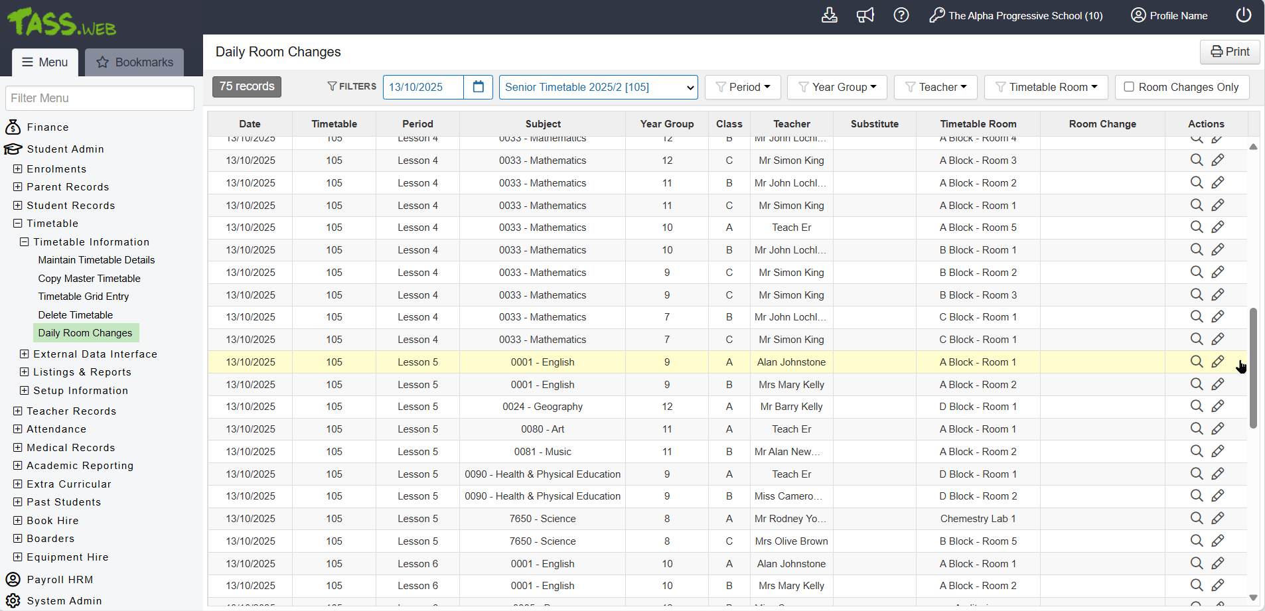1265x611 pixels.
Task: Click the Filter Menu search field
Action: (x=100, y=98)
